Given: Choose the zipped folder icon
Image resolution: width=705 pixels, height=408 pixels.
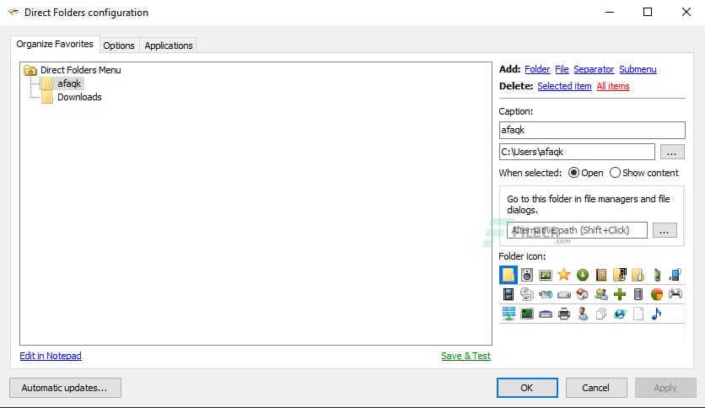Looking at the screenshot, I should pos(638,275).
